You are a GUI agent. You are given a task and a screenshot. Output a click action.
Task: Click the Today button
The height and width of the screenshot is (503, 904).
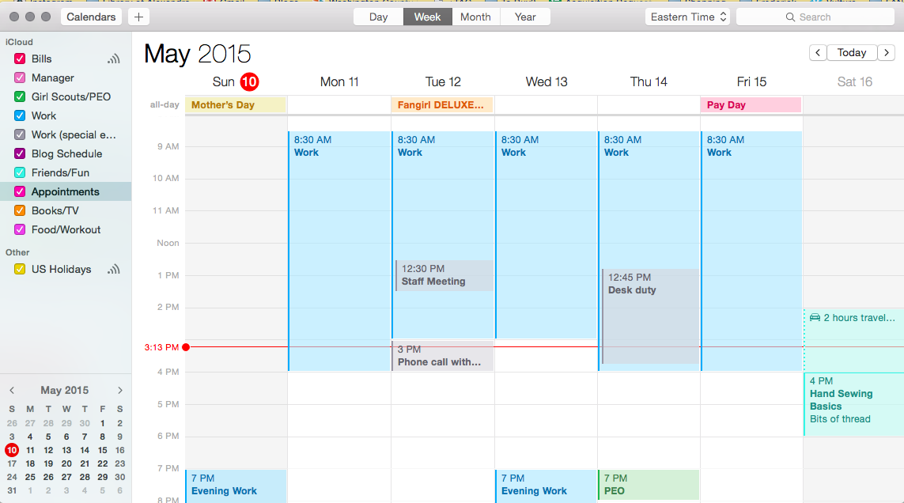(852, 52)
